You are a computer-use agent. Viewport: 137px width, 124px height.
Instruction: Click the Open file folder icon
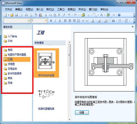[x=12, y=15]
